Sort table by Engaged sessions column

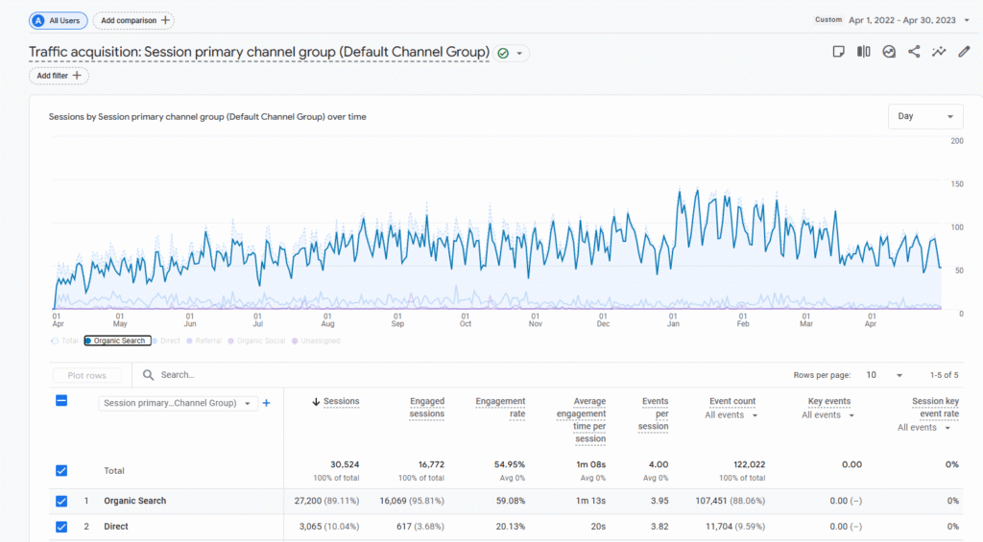427,408
